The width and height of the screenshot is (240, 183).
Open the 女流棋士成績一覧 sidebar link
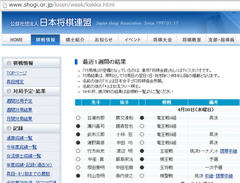pyautogui.click(x=24, y=156)
